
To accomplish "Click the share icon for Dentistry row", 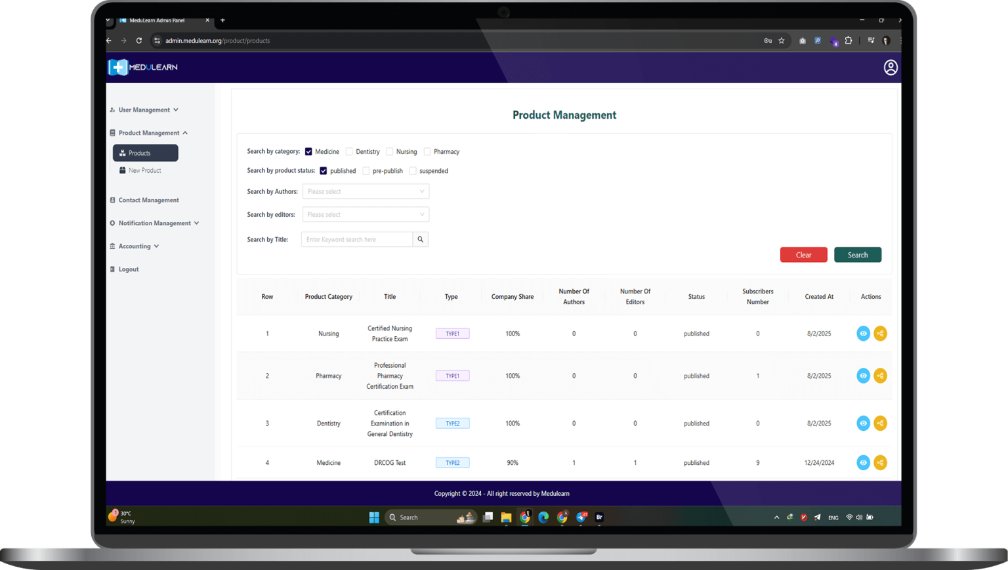I will 880,424.
